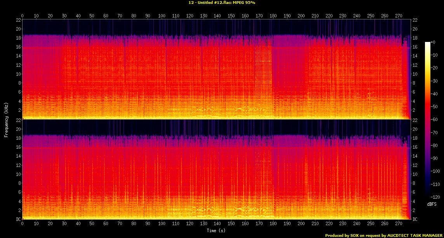Image resolution: width=444 pixels, height=238 pixels.
Task: Click the 'MPEG 95%' result in the title
Action: (x=244, y=2)
